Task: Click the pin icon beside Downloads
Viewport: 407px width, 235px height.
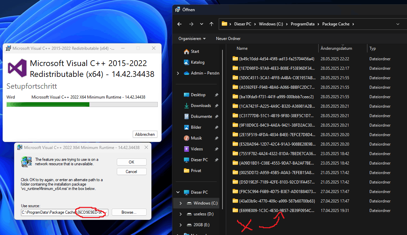Action: (x=216, y=106)
